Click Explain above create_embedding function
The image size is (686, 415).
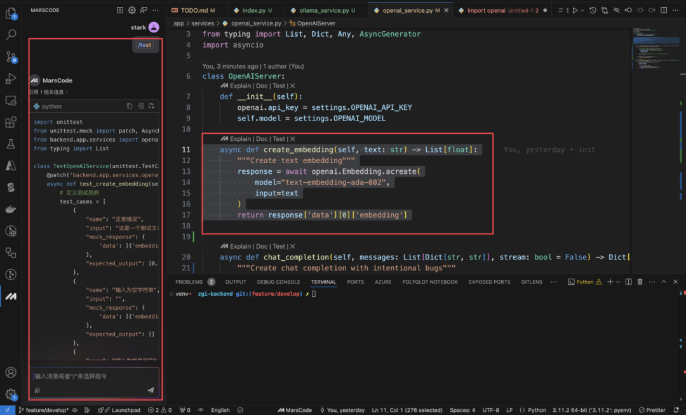240,138
